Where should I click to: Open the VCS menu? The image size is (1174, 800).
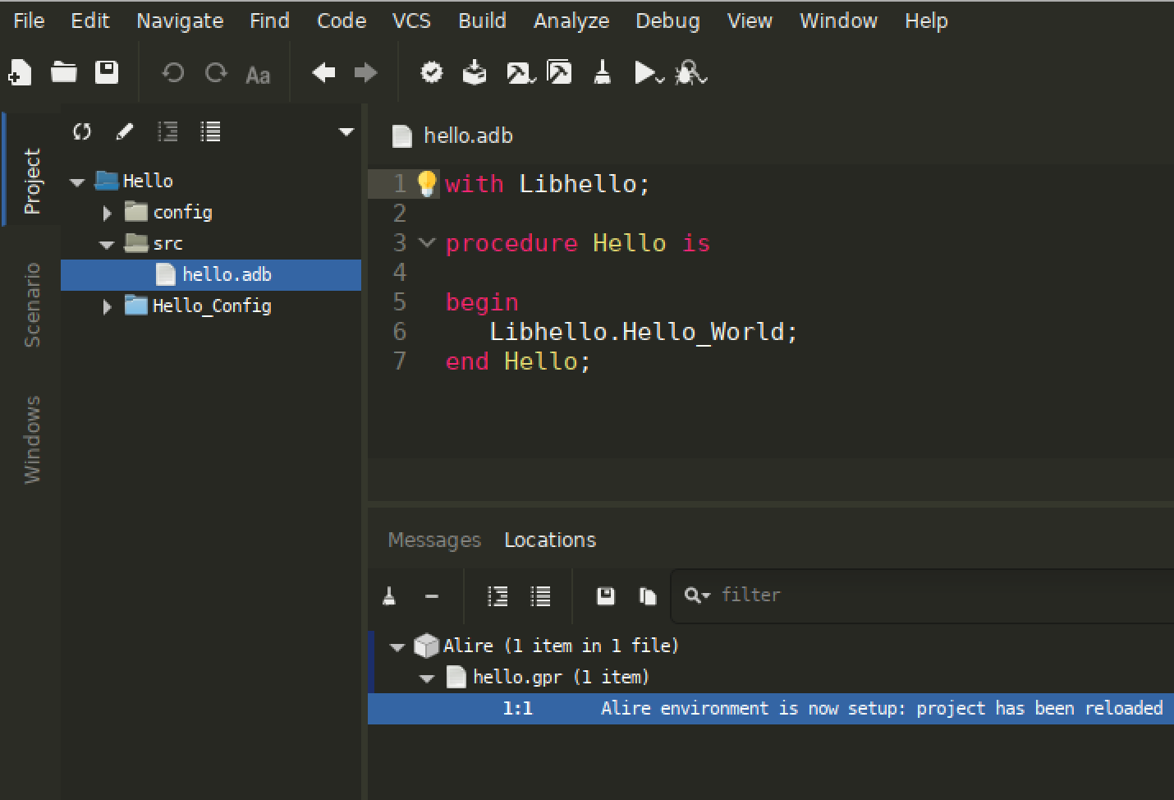tap(411, 21)
